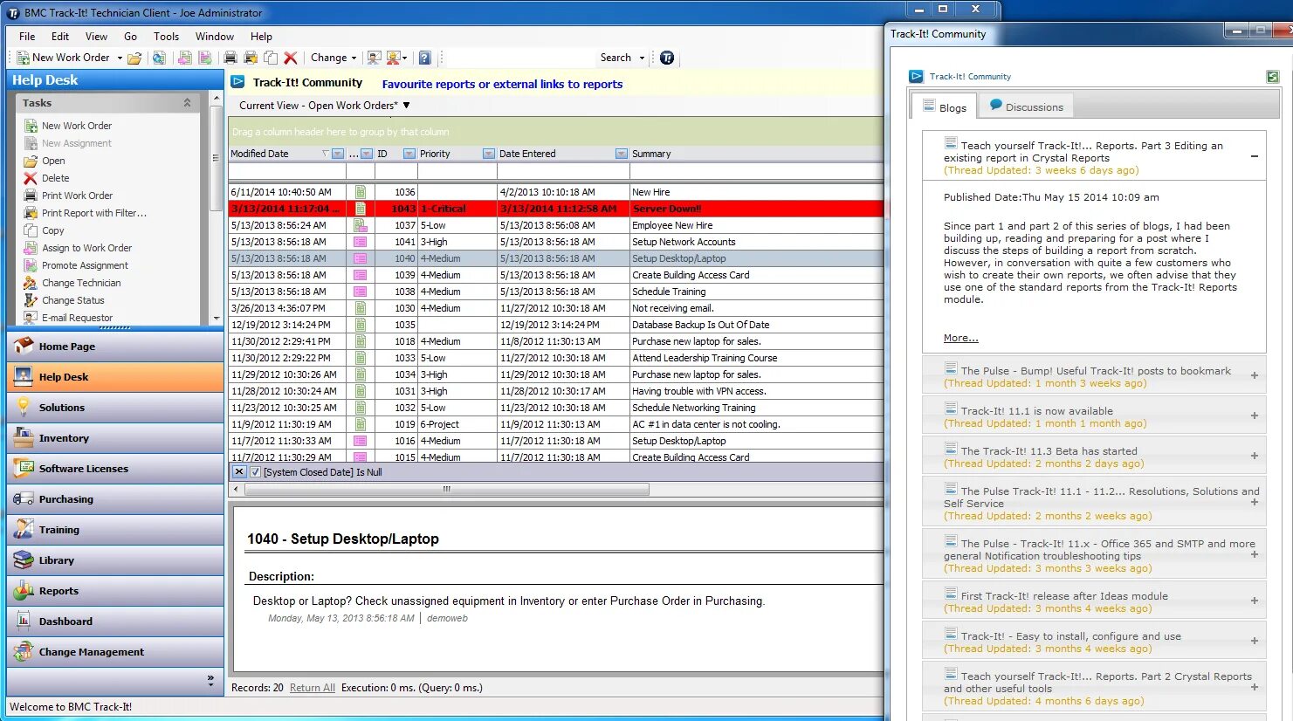Click the round Track-It! logo toolbar icon

(x=667, y=58)
